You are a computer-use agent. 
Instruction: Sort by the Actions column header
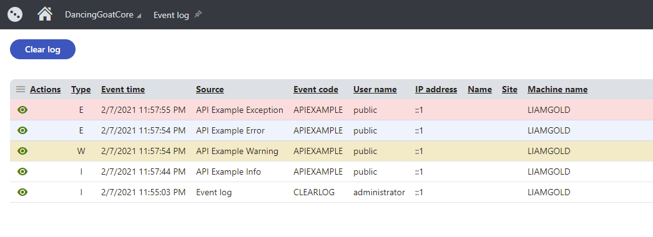[x=46, y=89]
